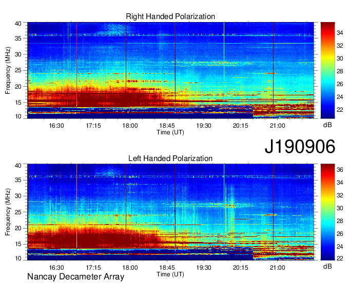The image size is (349, 283).
Task: Click 20 MHz tick on Right Handed plot
Action: (18, 87)
